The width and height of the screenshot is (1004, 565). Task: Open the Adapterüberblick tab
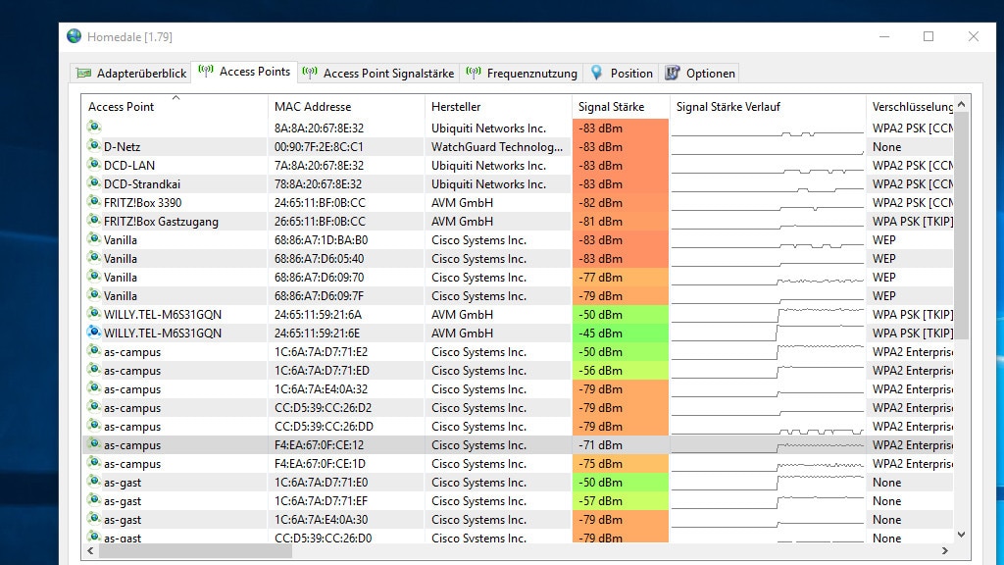tap(131, 73)
